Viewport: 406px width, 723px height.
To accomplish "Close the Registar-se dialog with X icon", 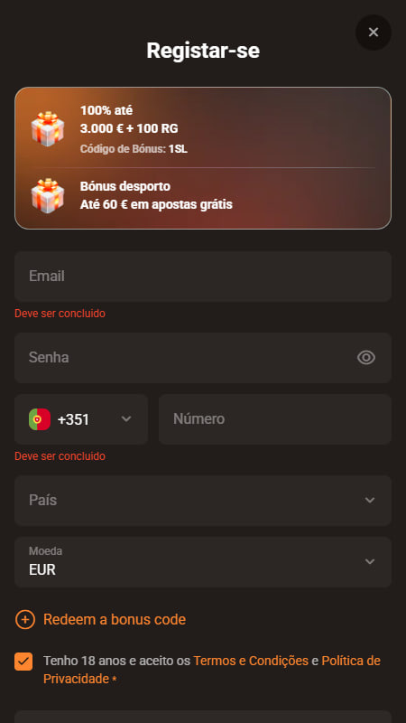I will (374, 33).
